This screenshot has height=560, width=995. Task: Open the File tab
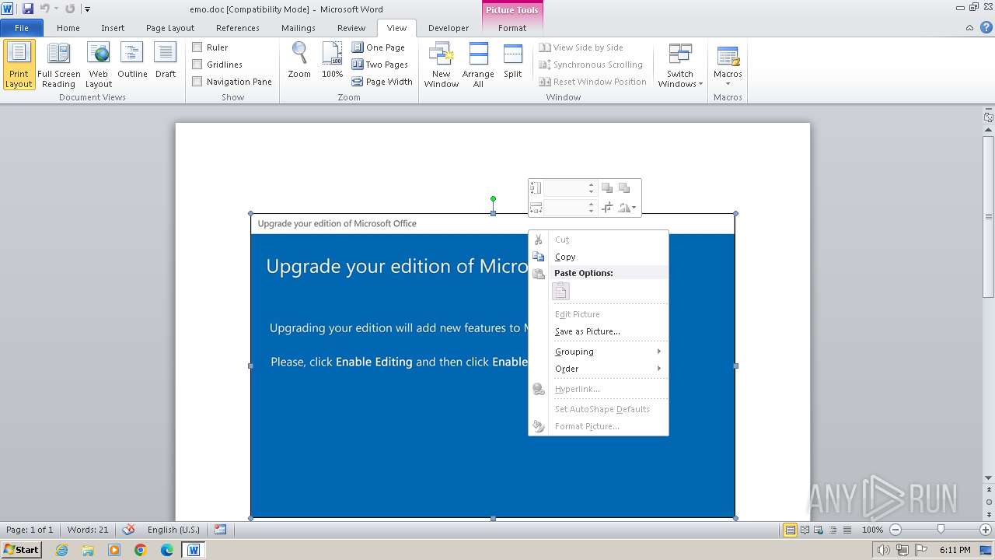click(22, 28)
